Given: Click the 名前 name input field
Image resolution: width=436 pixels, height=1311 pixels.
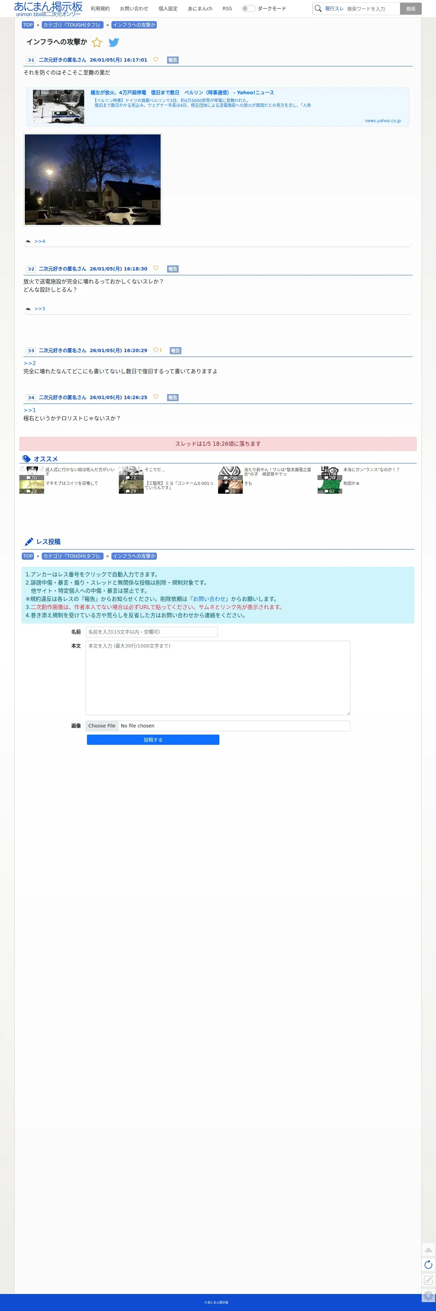Looking at the screenshot, I should click(151, 632).
